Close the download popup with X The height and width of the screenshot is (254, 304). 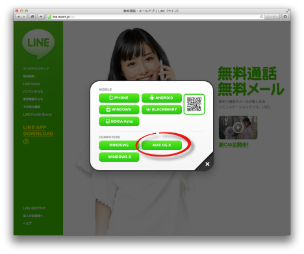tap(207, 164)
